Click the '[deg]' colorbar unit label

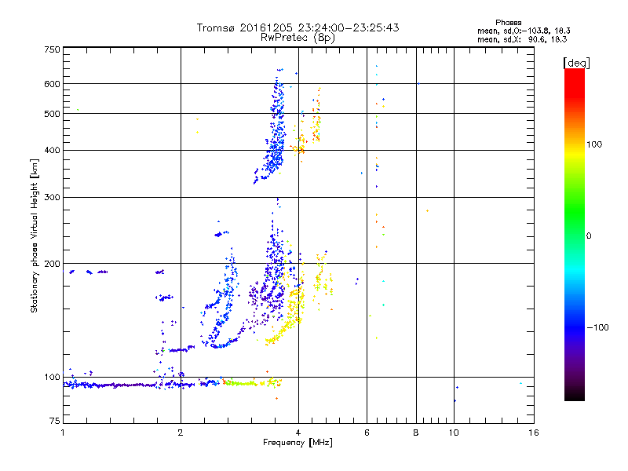(x=576, y=63)
